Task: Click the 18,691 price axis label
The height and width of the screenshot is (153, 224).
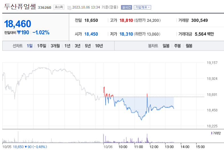Action: (x=212, y=95)
